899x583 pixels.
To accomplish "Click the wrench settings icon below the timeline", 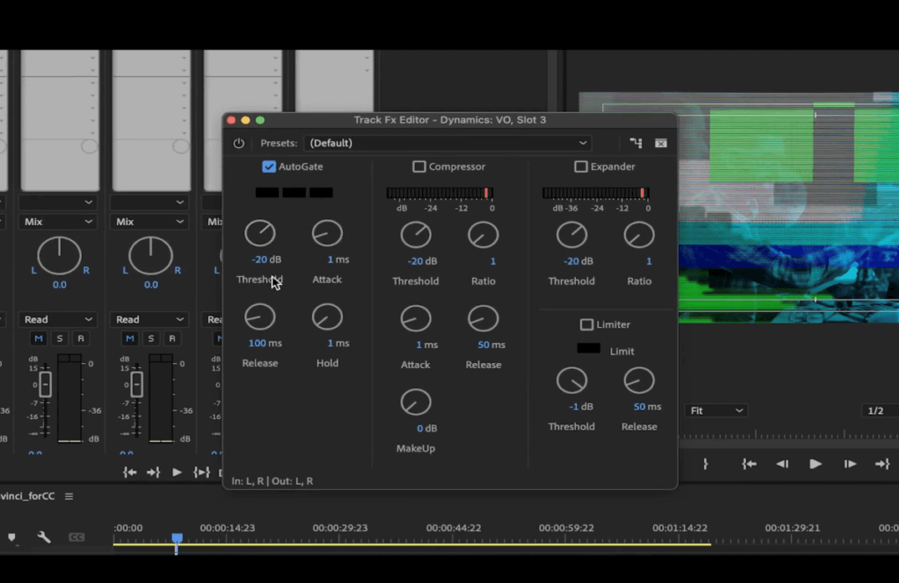I will 43,537.
